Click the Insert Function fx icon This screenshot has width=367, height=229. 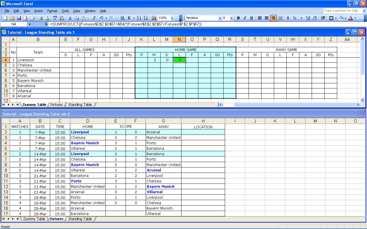coord(46,24)
